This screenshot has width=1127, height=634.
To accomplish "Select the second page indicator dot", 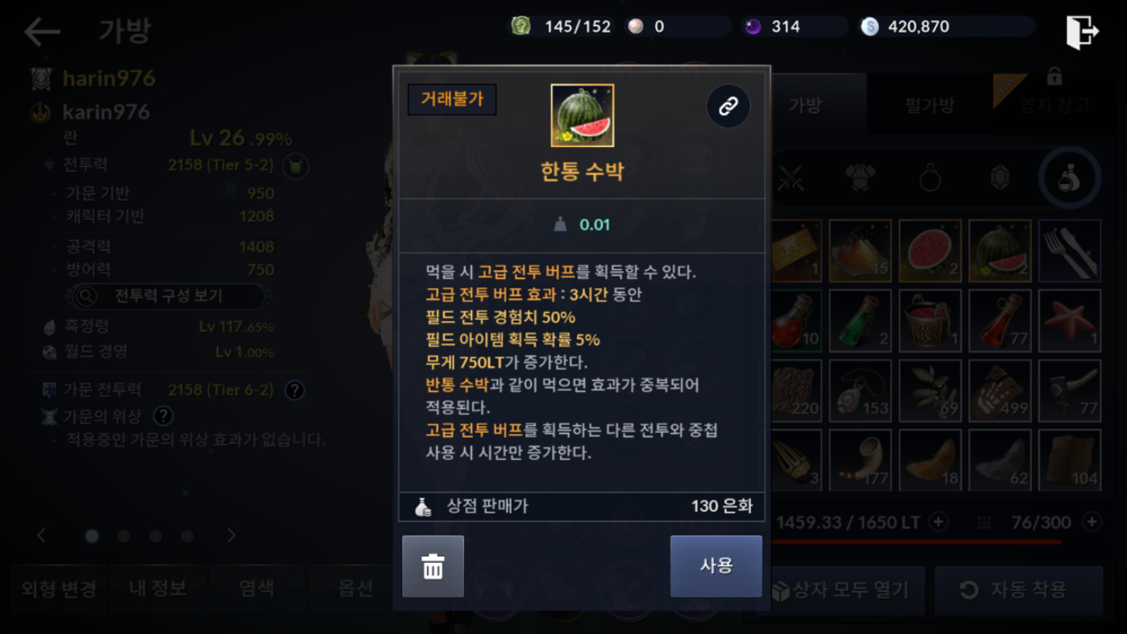I will [123, 536].
